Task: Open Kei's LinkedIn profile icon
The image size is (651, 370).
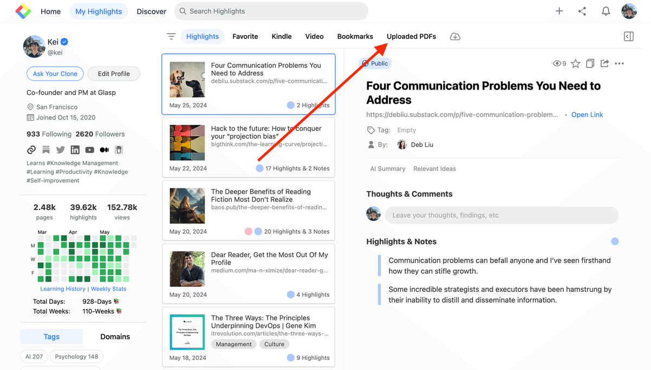Action: tap(75, 150)
